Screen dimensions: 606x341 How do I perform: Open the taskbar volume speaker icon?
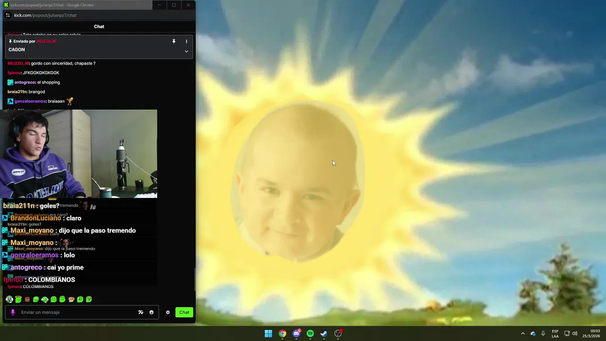click(575, 333)
